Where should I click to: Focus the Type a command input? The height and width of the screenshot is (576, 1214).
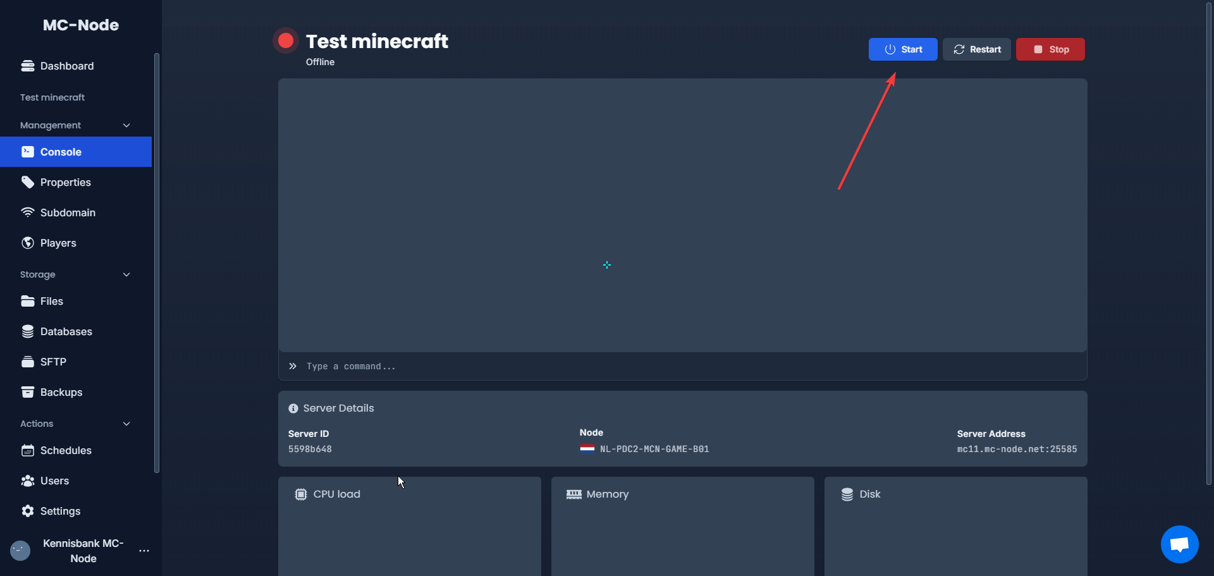pos(683,366)
